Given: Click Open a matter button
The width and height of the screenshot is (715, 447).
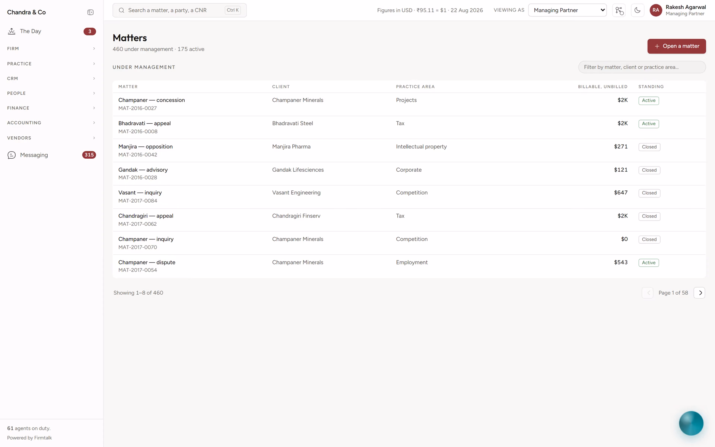Looking at the screenshot, I should 677,46.
